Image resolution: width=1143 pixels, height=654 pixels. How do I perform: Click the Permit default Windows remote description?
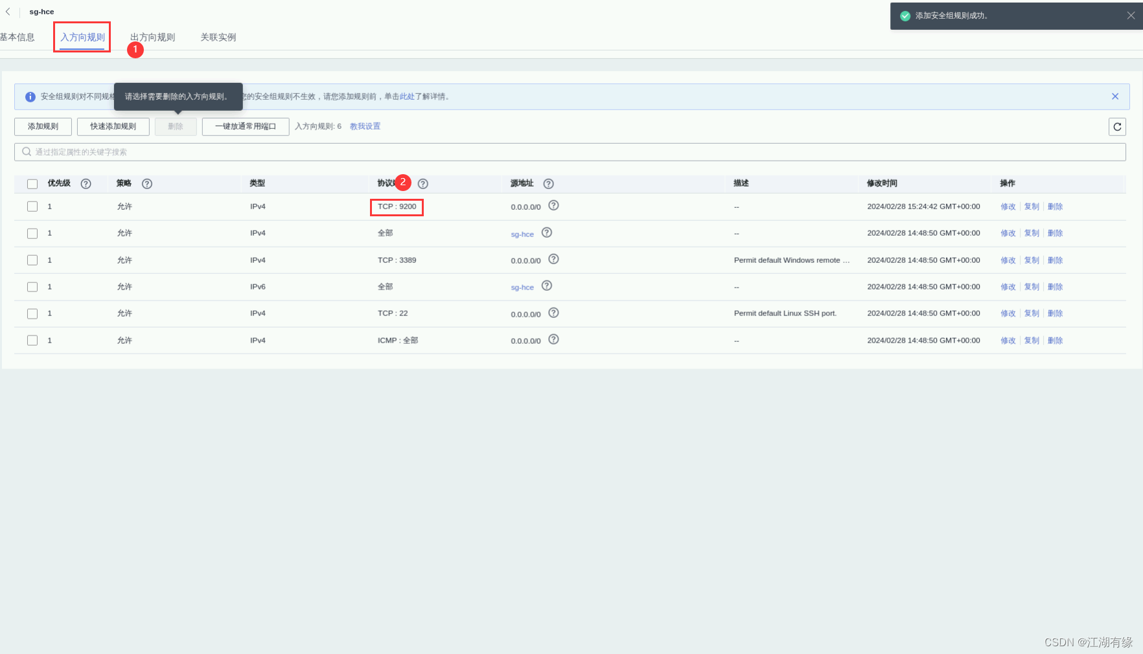pyautogui.click(x=791, y=260)
